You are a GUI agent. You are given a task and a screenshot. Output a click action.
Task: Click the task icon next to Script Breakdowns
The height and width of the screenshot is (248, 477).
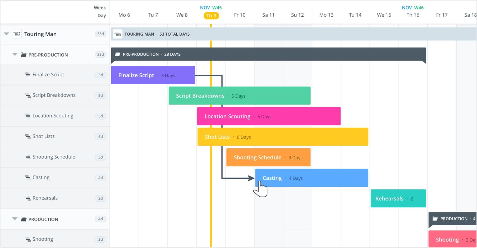click(x=27, y=95)
